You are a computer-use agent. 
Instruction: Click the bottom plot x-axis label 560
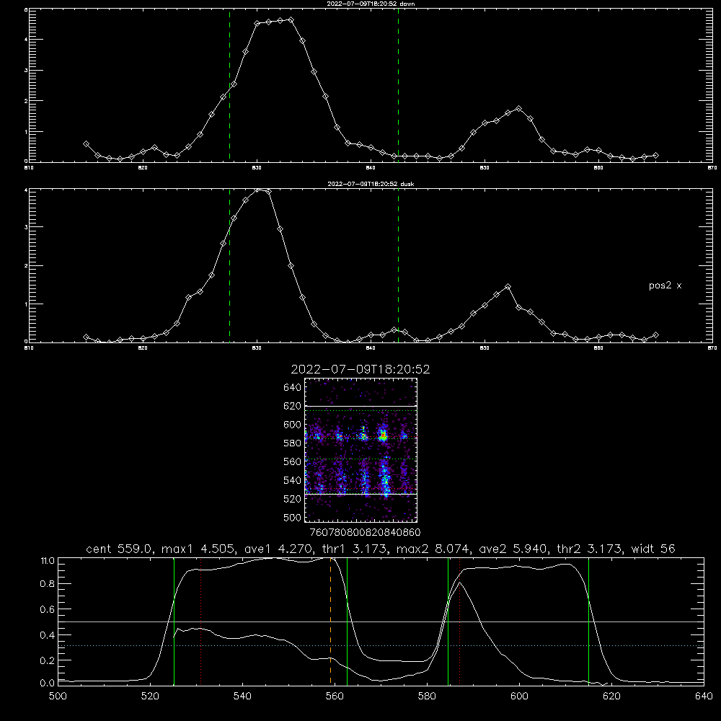335,696
